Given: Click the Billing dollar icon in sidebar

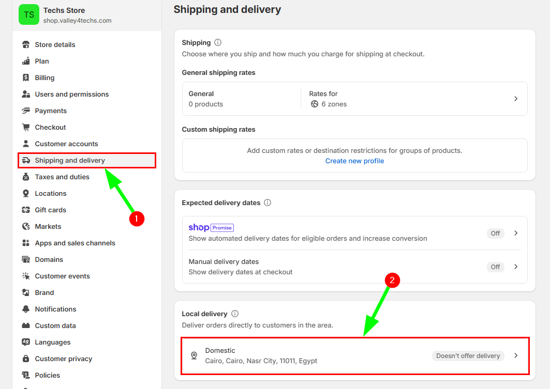Looking at the screenshot, I should pyautogui.click(x=26, y=78).
